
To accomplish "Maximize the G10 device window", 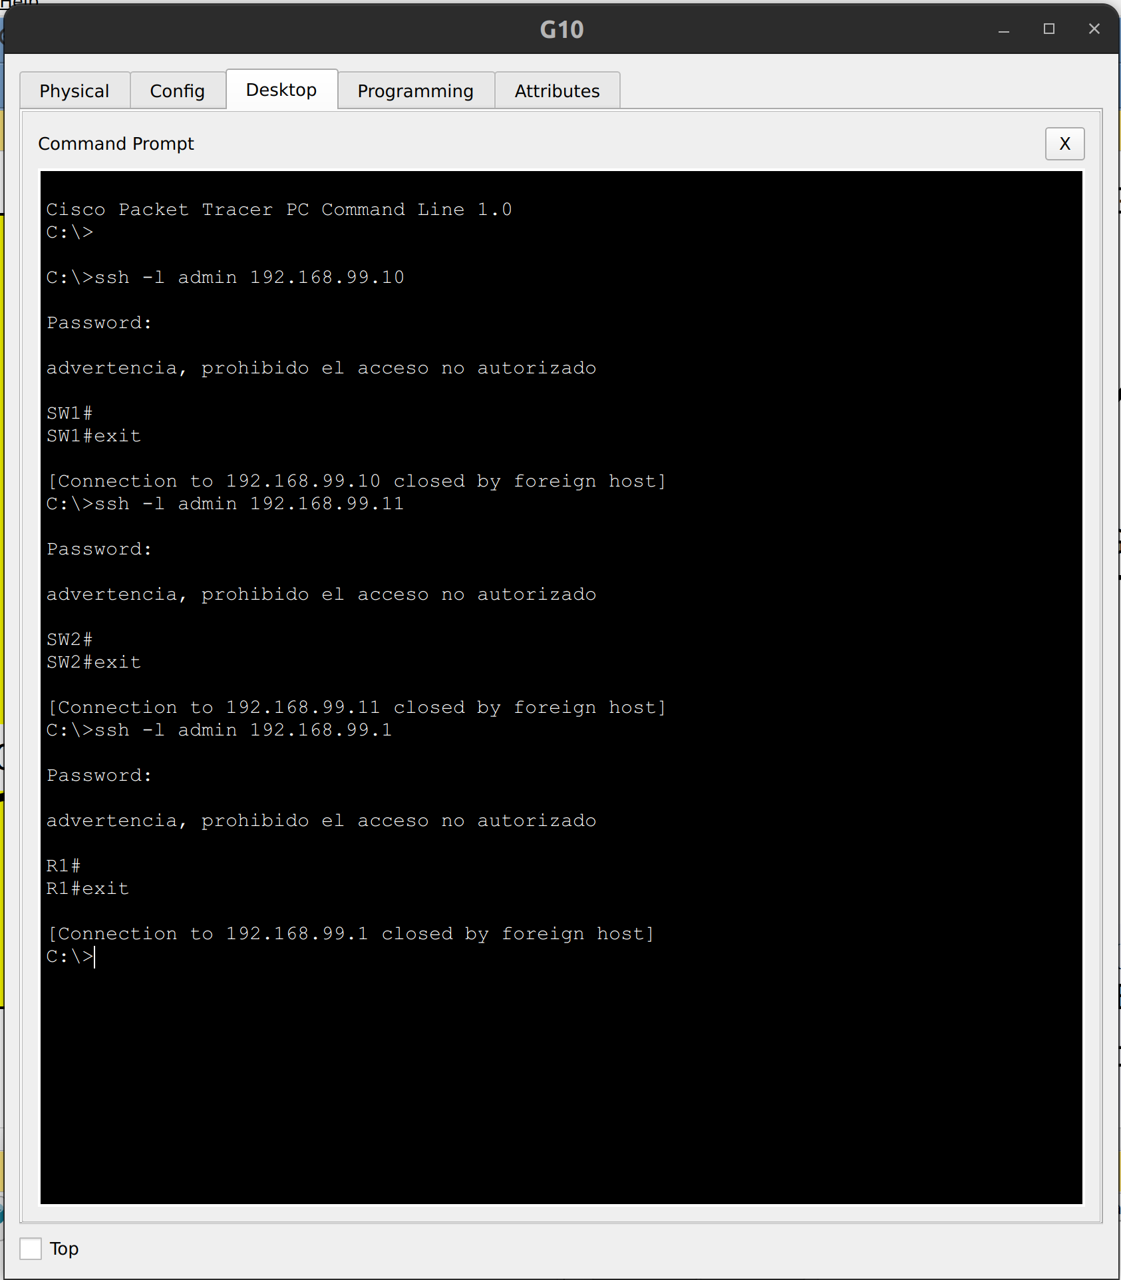I will coord(1049,29).
